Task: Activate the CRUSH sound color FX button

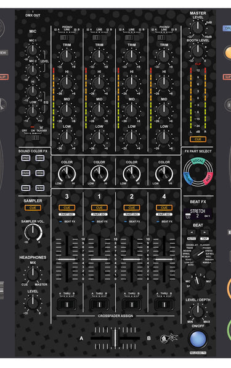Action: click(26, 174)
